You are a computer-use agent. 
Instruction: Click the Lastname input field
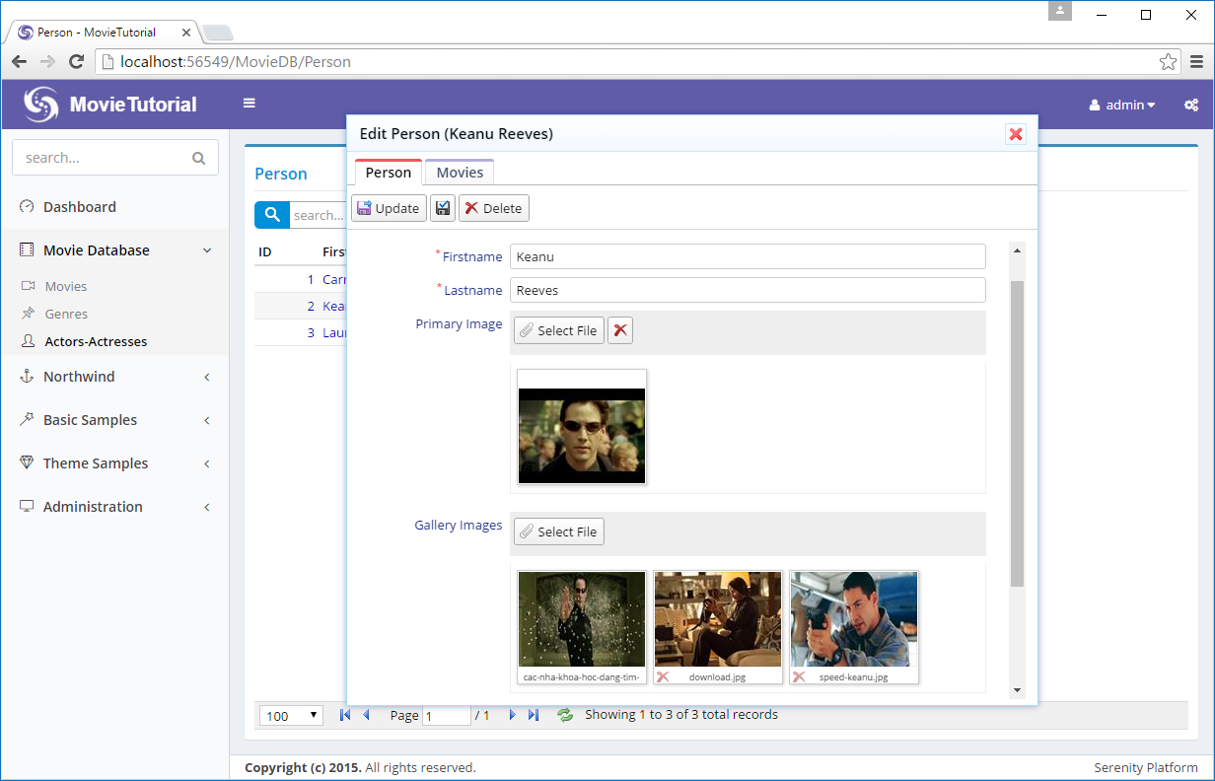tap(748, 290)
